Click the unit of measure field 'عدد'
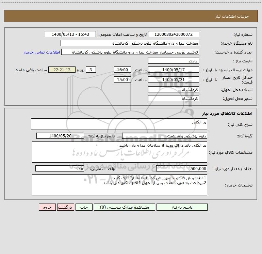The width and height of the screenshot is (262, 254). pos(60,168)
